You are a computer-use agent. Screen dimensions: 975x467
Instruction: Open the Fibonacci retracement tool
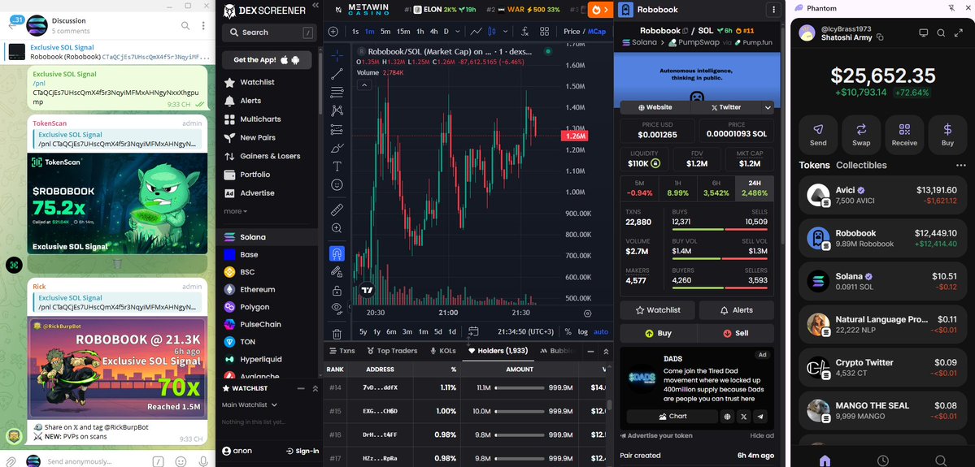coord(337,93)
